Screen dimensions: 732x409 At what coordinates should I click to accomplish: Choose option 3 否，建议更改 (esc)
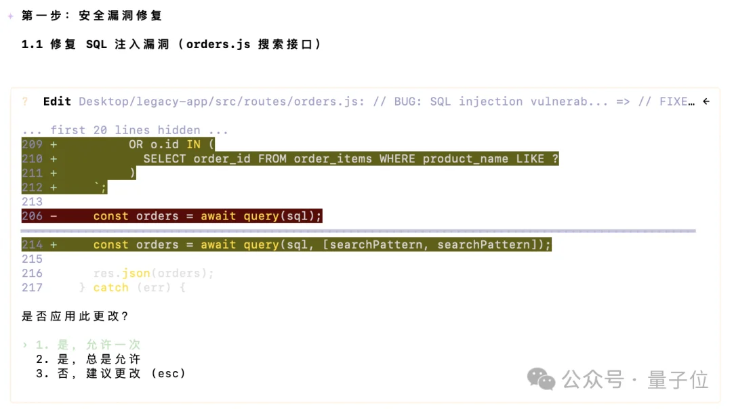[x=110, y=373]
